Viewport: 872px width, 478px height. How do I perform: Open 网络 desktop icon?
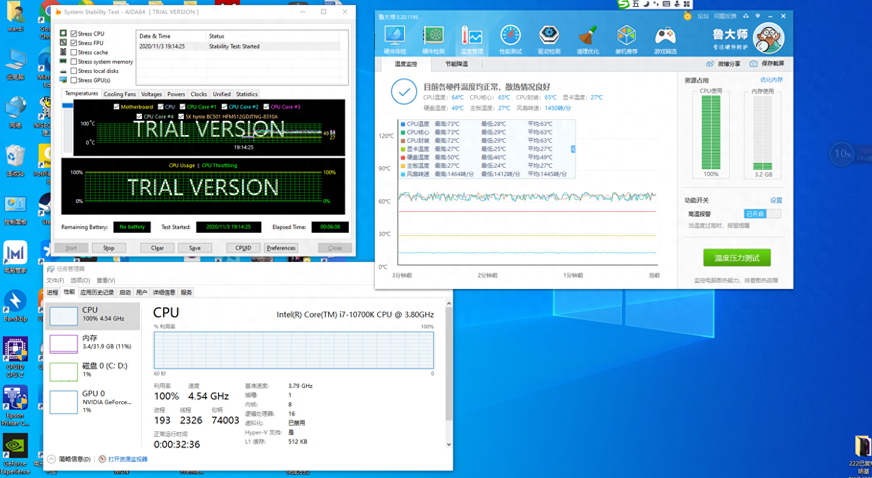click(15, 112)
